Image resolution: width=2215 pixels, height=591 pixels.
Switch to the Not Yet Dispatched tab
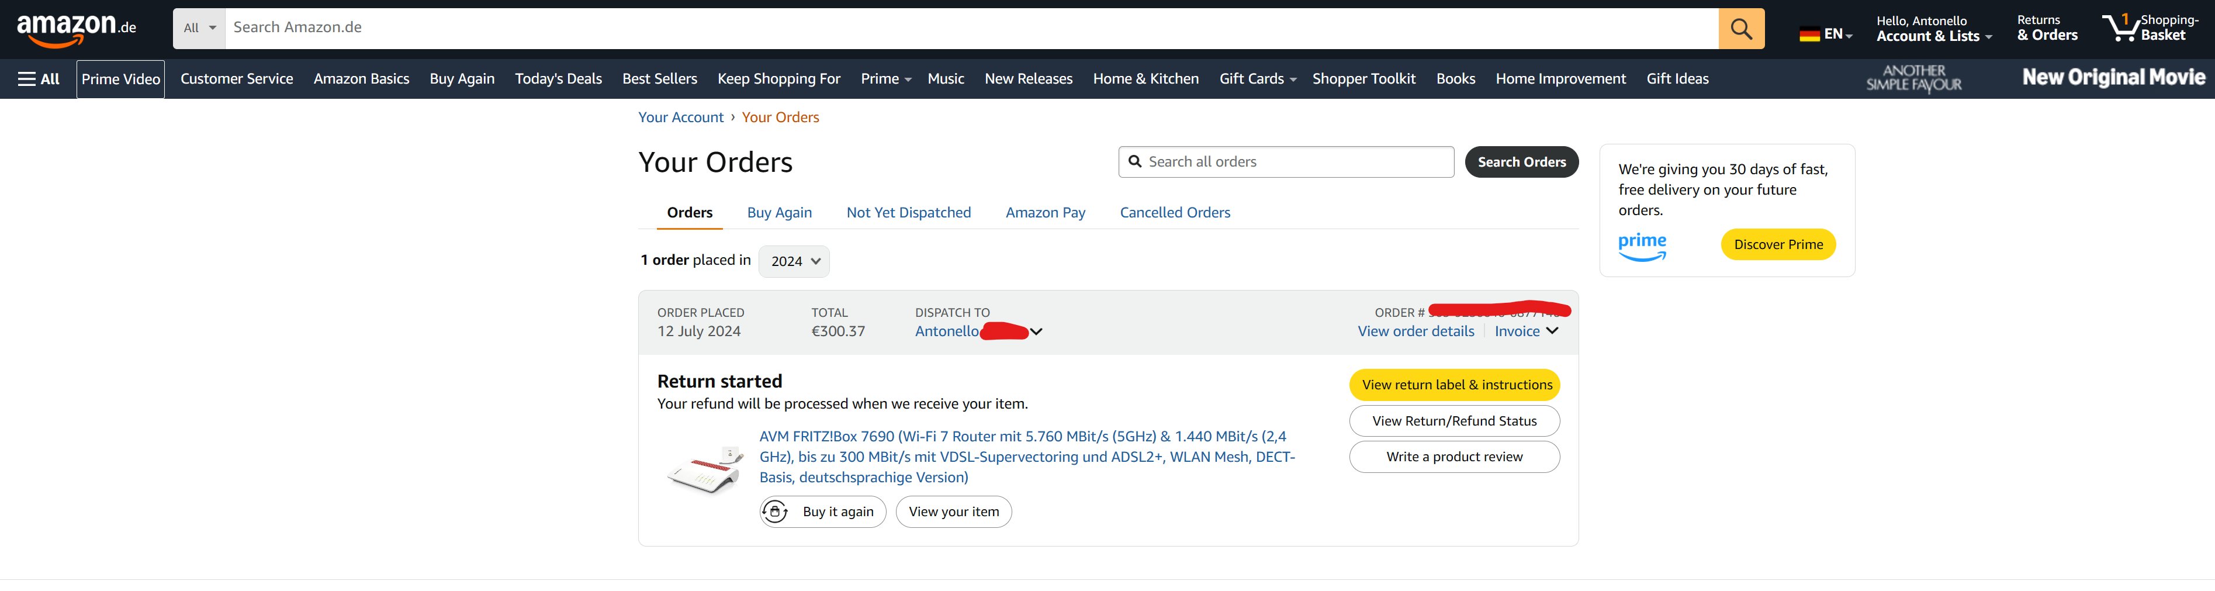(908, 212)
